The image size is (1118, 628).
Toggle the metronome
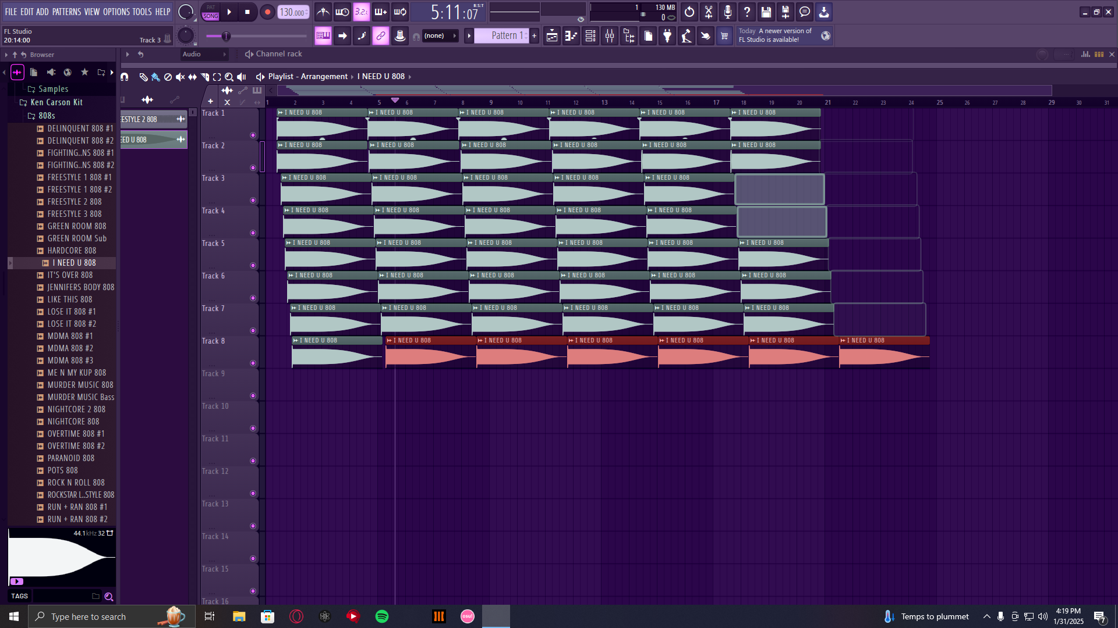[x=323, y=12]
